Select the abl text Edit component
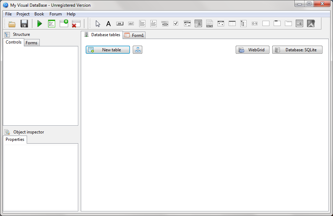The height and width of the screenshot is (216, 333). coord(131,24)
